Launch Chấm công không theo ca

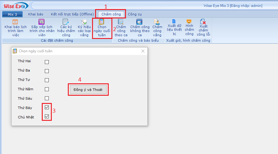point(140,22)
